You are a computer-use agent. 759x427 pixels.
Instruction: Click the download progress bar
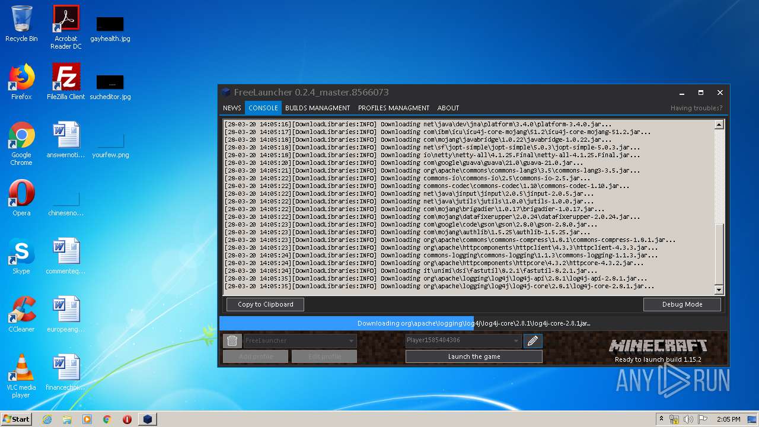(x=473, y=323)
